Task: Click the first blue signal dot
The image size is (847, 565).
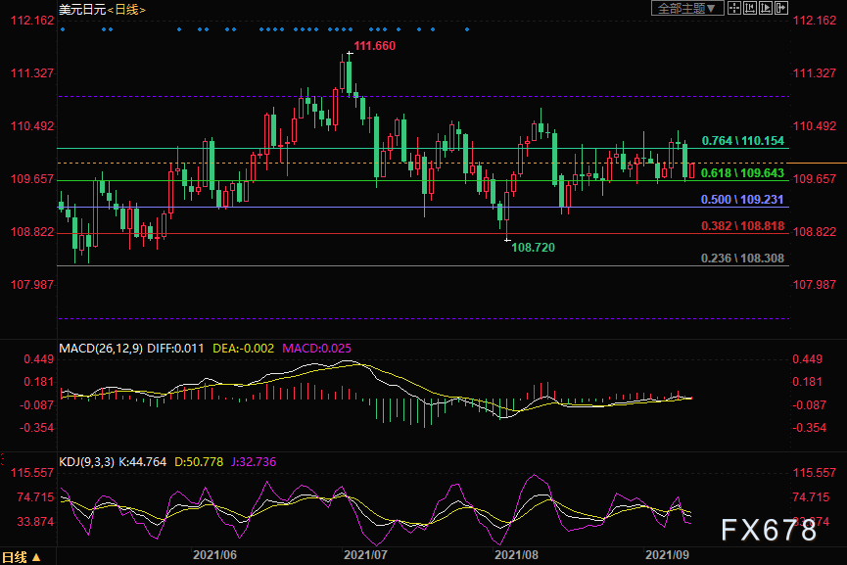Action: [x=63, y=29]
